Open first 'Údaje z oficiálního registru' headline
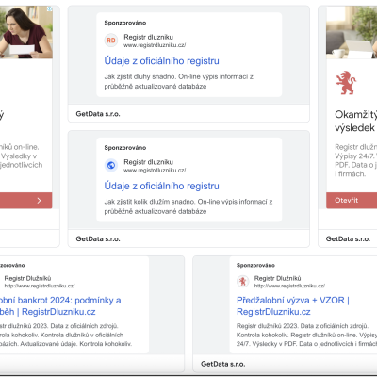The width and height of the screenshot is (377, 377). click(x=161, y=61)
